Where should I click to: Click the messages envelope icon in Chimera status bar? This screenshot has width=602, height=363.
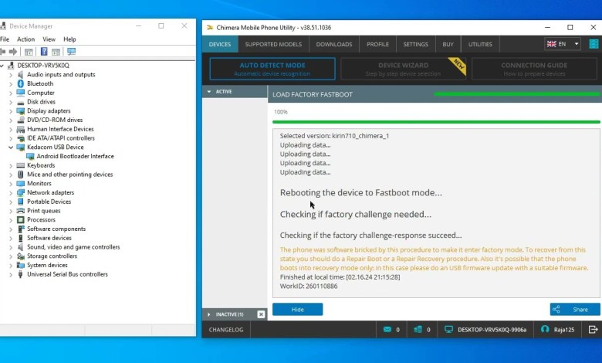[x=387, y=330]
